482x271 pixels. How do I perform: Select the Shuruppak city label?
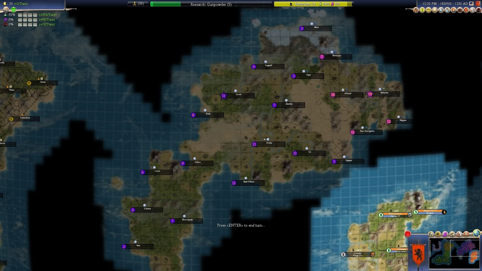coord(186,221)
